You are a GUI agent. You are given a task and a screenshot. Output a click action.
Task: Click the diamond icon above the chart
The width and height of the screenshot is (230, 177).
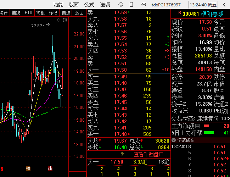[59, 20]
